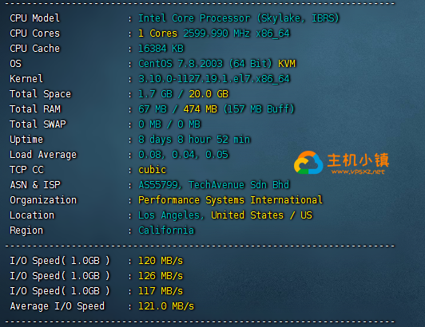Click the "CPU Cores" label
The height and width of the screenshot is (327, 425).
pyautogui.click(x=34, y=33)
